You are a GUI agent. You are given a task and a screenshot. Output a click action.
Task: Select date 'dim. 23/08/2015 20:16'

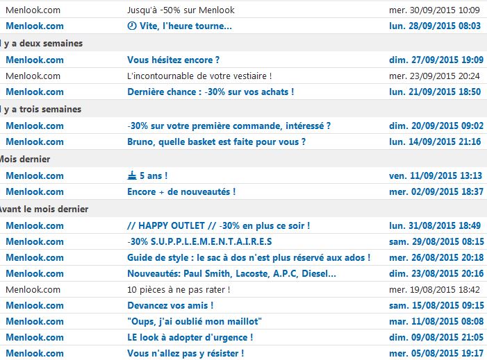[436, 273]
